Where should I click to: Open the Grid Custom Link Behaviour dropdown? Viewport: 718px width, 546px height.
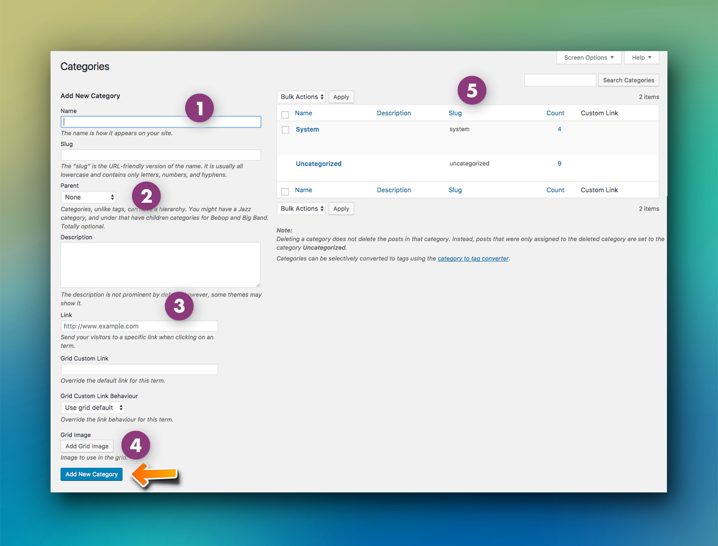tap(93, 407)
